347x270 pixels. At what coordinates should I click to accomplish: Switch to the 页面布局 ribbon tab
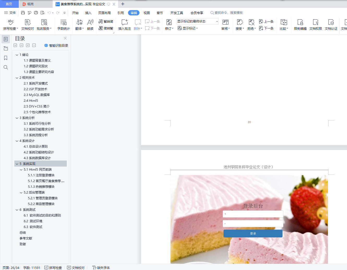tap(105, 13)
